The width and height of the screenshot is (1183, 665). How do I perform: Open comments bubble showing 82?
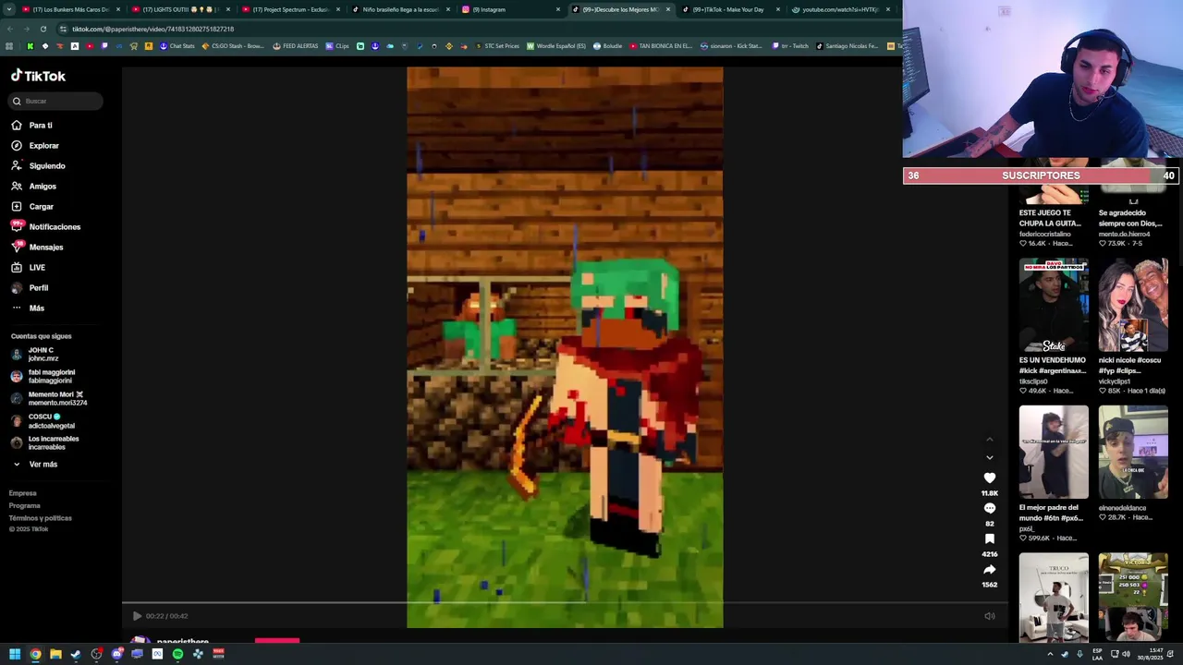[x=989, y=508]
